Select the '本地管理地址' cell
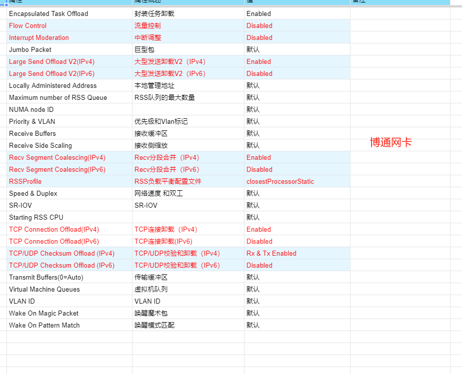 coord(188,85)
